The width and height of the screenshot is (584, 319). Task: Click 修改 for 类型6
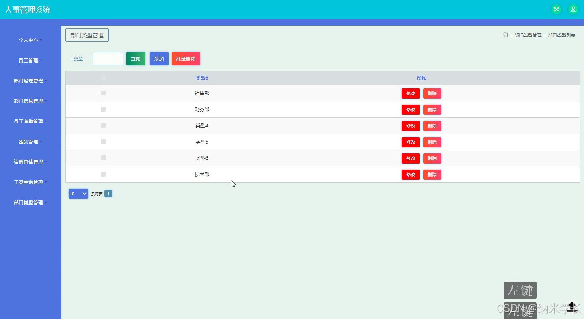pos(411,158)
